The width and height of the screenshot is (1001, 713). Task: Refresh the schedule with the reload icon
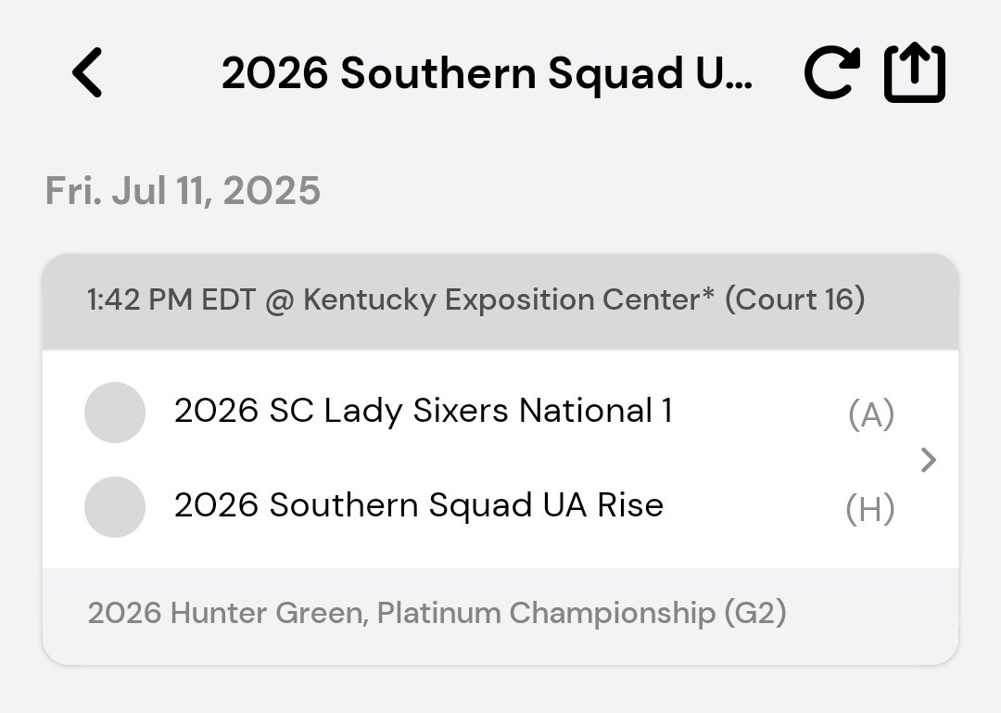pos(830,73)
